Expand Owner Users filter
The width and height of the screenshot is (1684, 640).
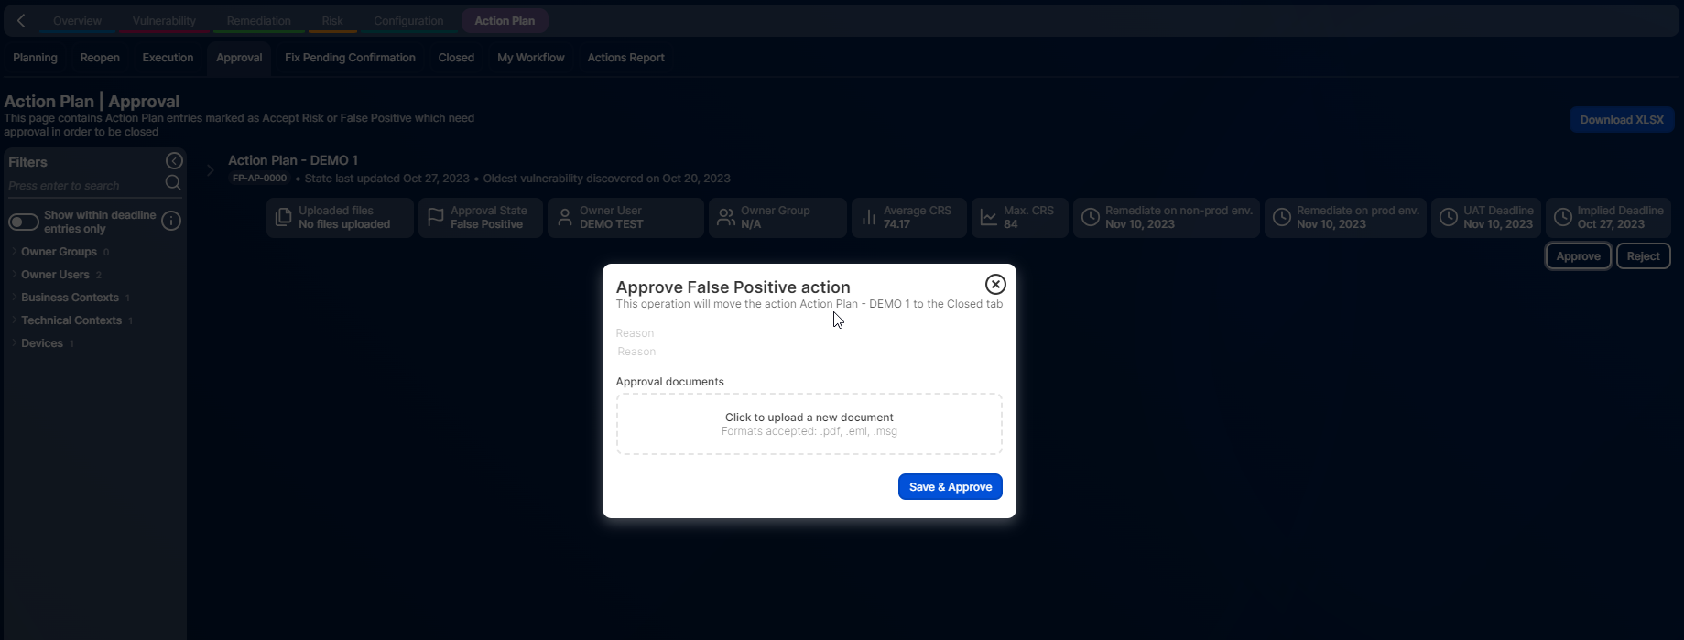[55, 275]
